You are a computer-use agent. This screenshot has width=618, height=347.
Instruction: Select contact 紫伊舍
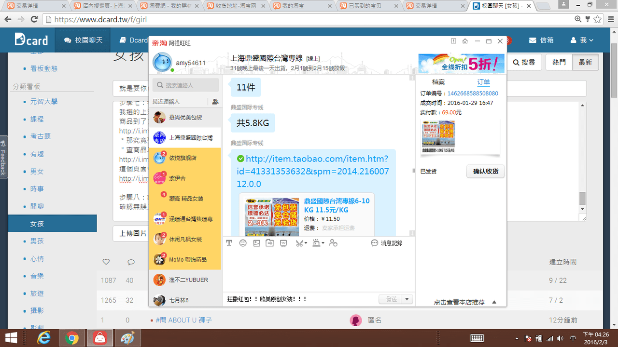tap(185, 178)
